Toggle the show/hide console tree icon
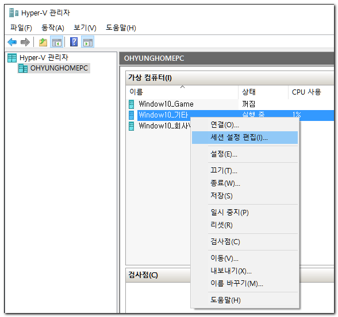This screenshot has height=317, width=338. (57, 42)
